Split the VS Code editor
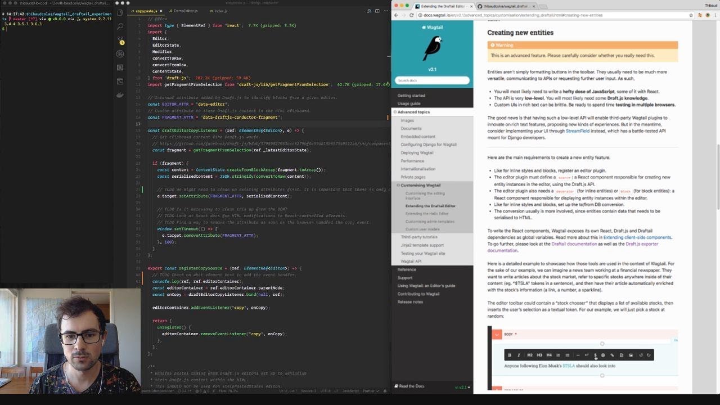 coord(377,11)
